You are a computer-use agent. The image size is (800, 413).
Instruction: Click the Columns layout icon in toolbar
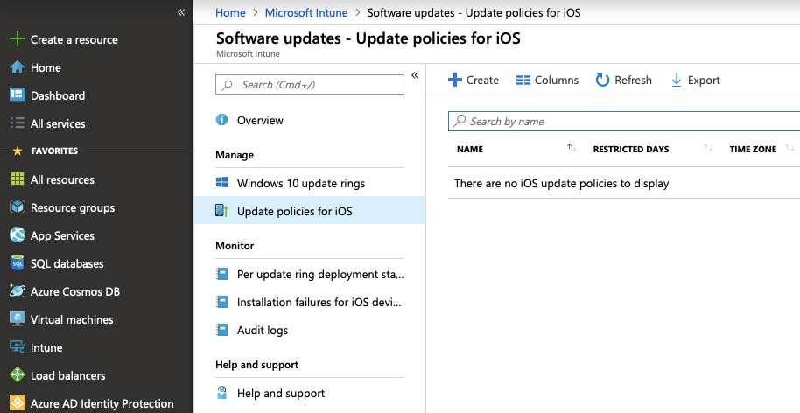[x=523, y=80]
